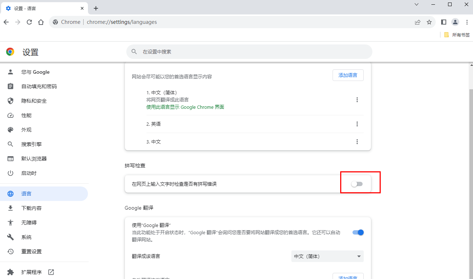Click 添加语言 button in preferred languages

348,75
